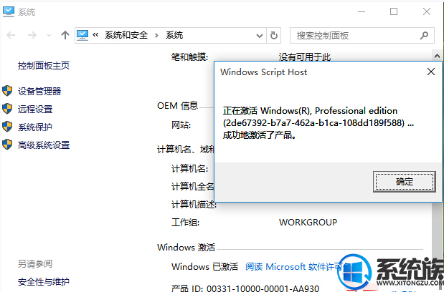Open 阅读 Microsoft 软件许可 link

click(295, 266)
